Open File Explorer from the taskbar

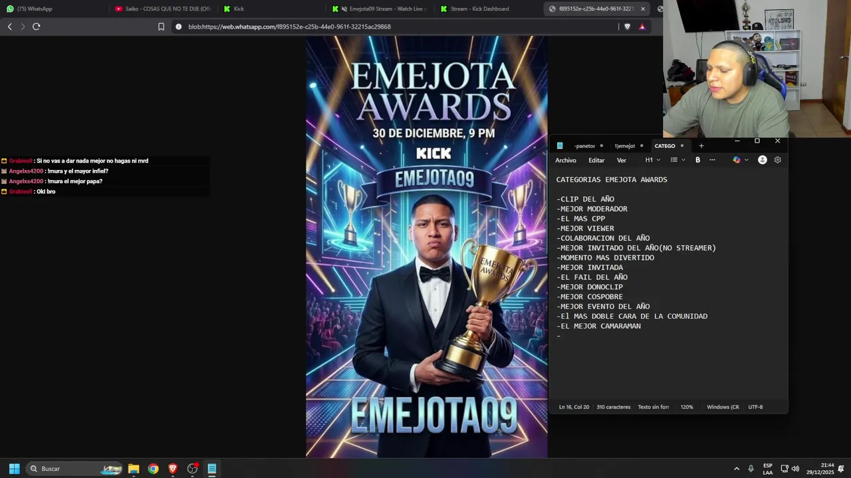click(x=134, y=469)
